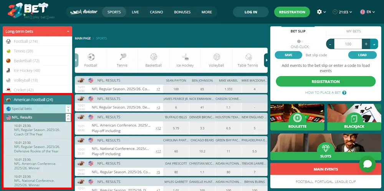Open Defensive Rookie of the Year sidebar event

[38, 147]
